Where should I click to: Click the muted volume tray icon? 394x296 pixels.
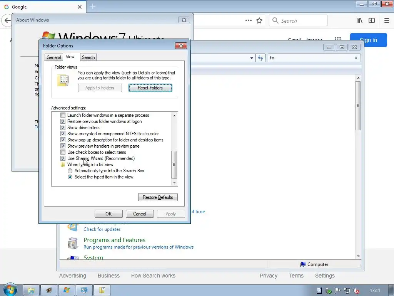356,291
